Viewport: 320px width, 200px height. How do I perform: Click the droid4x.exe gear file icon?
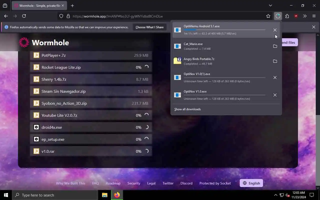coord(36,127)
